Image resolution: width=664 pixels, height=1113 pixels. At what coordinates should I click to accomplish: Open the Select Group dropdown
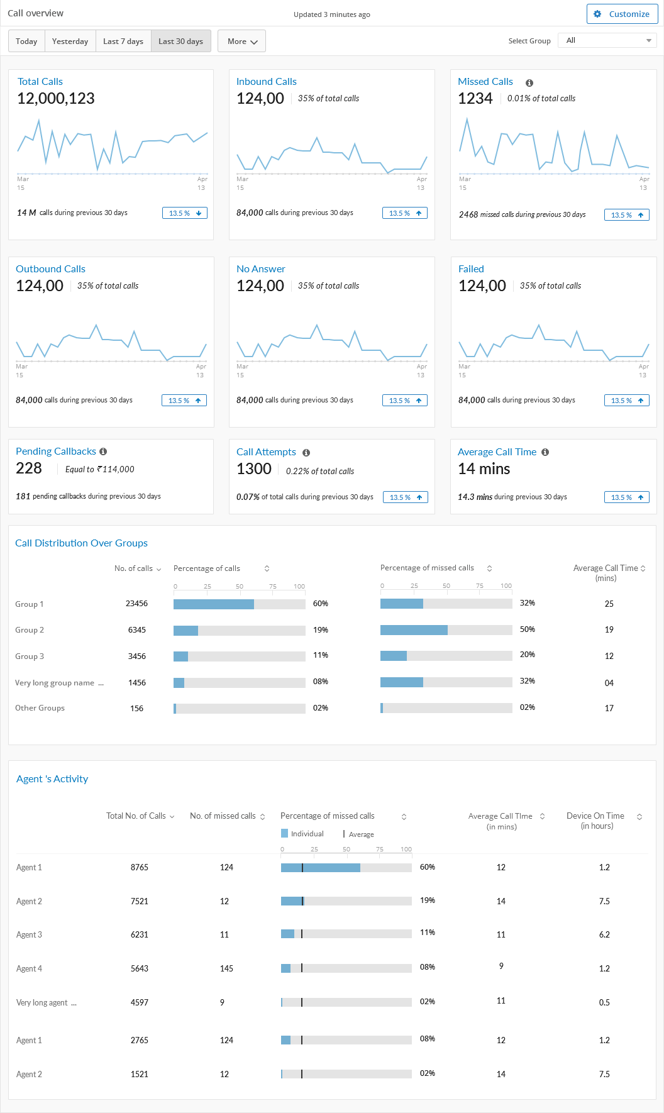pyautogui.click(x=607, y=41)
